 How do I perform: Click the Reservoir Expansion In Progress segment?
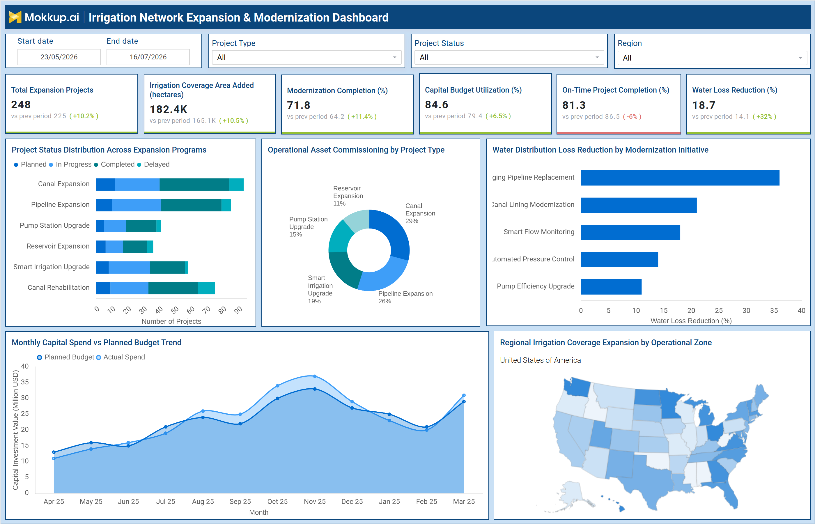[x=114, y=247]
